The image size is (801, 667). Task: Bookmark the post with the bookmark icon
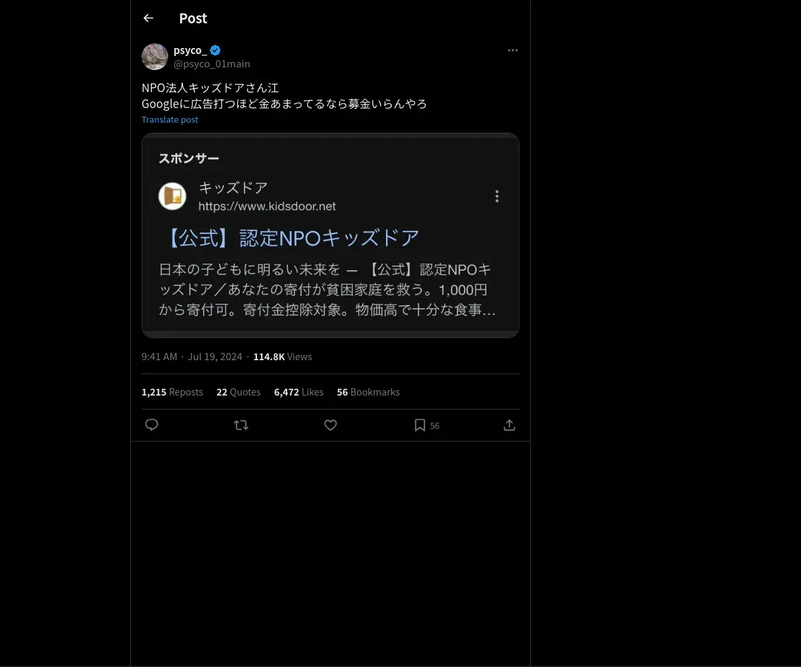coord(420,425)
